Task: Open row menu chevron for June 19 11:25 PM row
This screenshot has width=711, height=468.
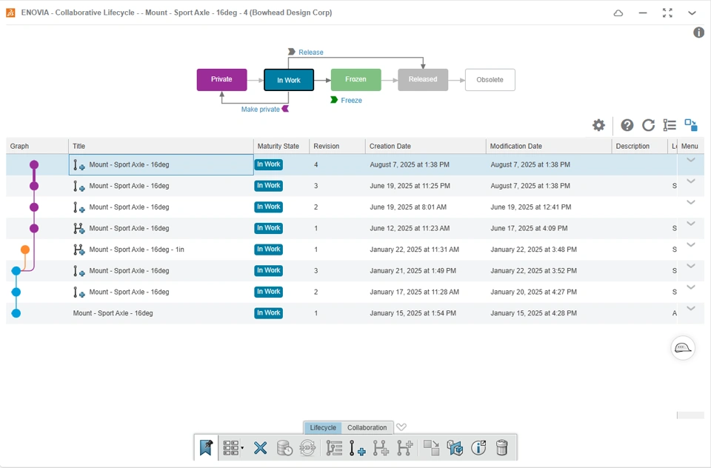Action: tap(690, 181)
